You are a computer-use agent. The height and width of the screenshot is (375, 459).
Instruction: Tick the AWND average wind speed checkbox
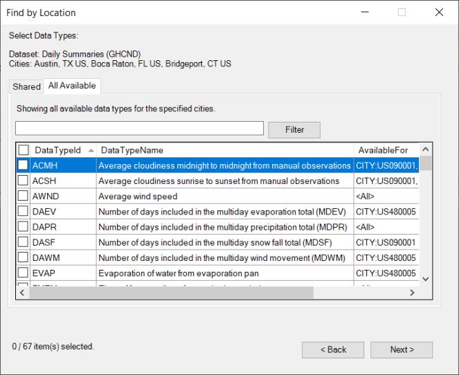[24, 196]
